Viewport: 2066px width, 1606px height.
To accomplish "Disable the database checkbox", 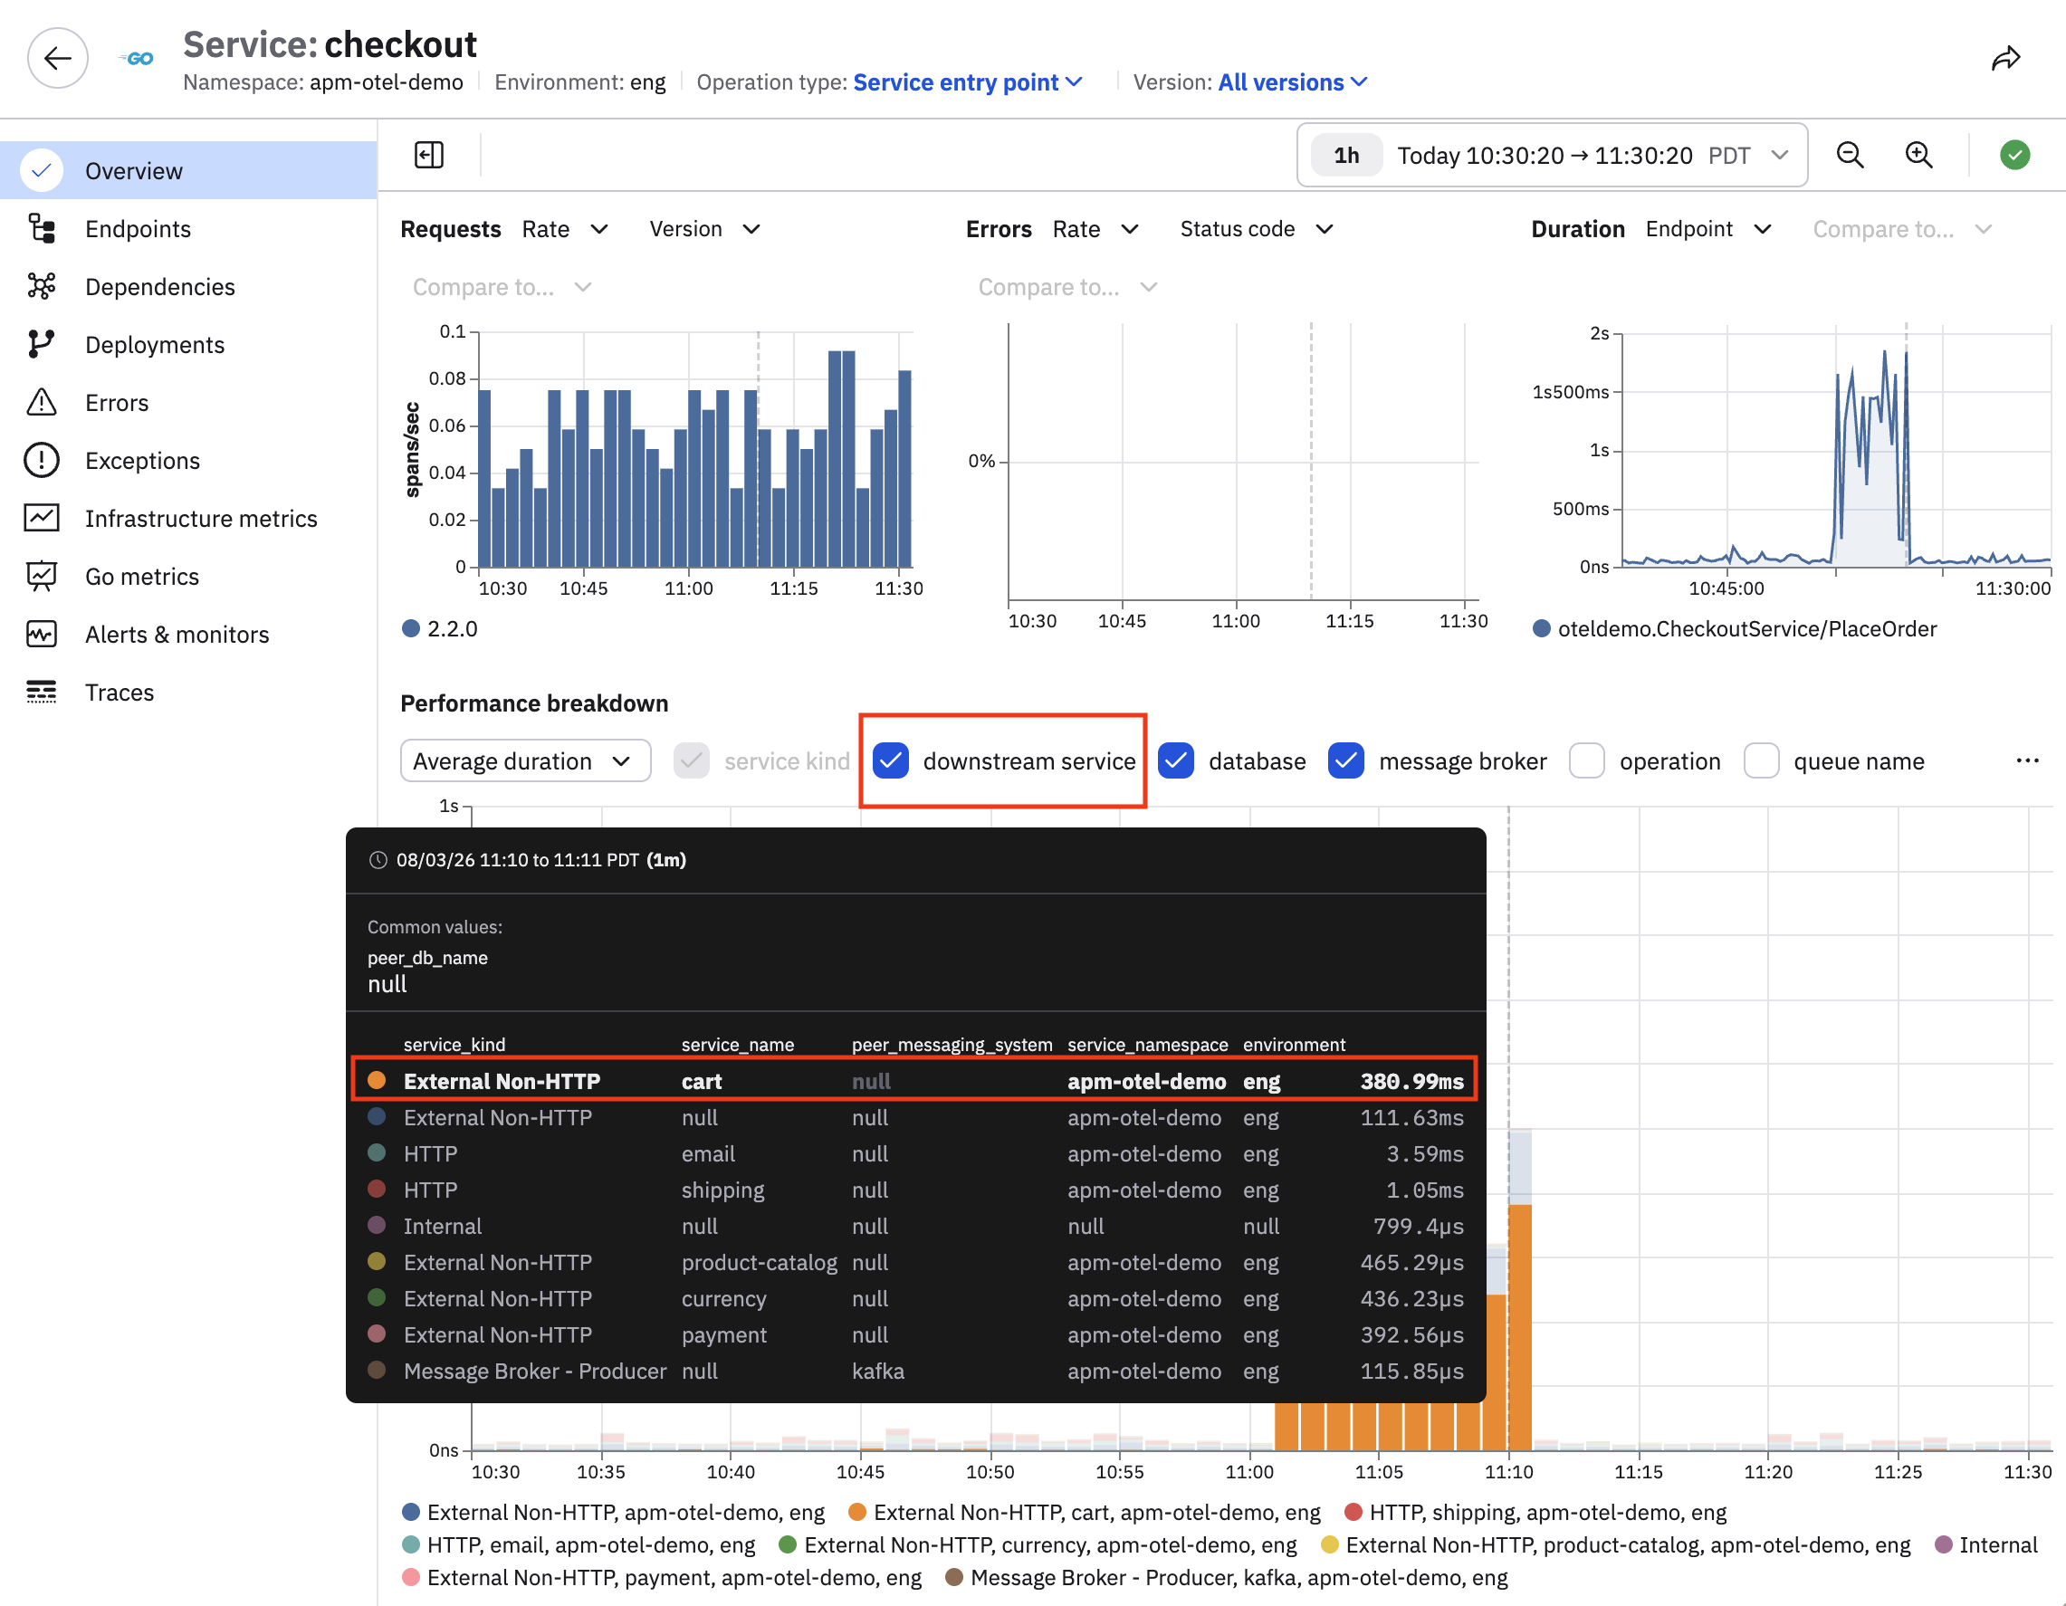I will (x=1176, y=761).
